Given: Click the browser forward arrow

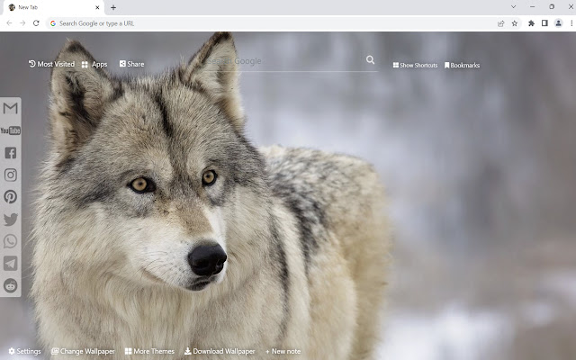Looking at the screenshot, I should 22,23.
